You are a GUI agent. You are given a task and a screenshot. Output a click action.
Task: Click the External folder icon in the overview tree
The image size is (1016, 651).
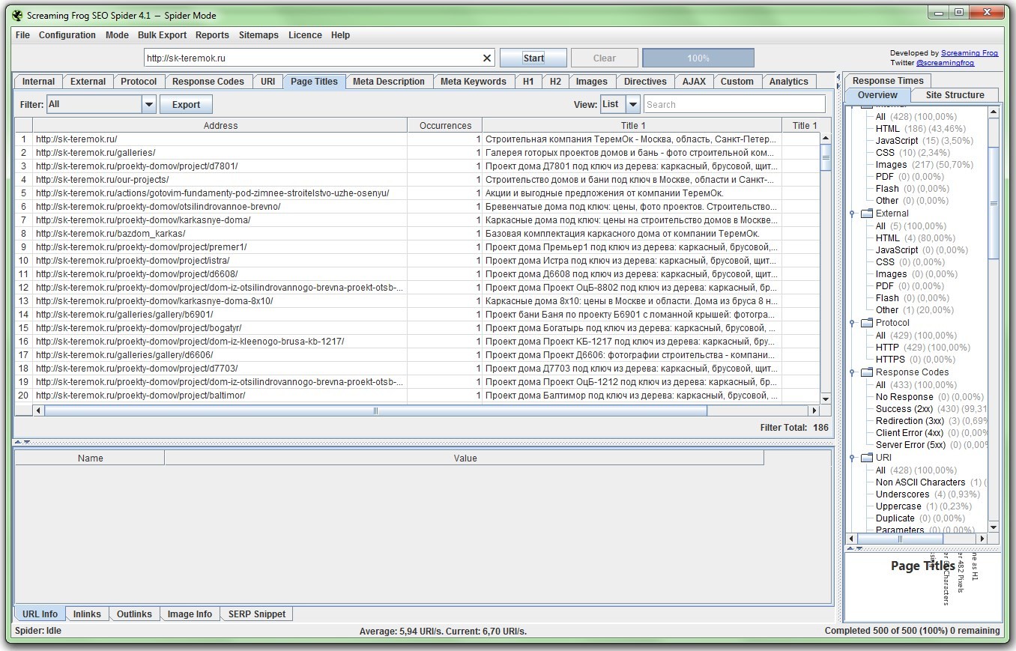866,214
